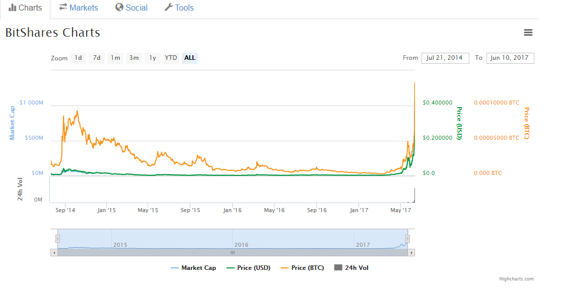Click the May '17 x-axis label
Image resolution: width=561 pixels, height=288 pixels.
point(401,210)
